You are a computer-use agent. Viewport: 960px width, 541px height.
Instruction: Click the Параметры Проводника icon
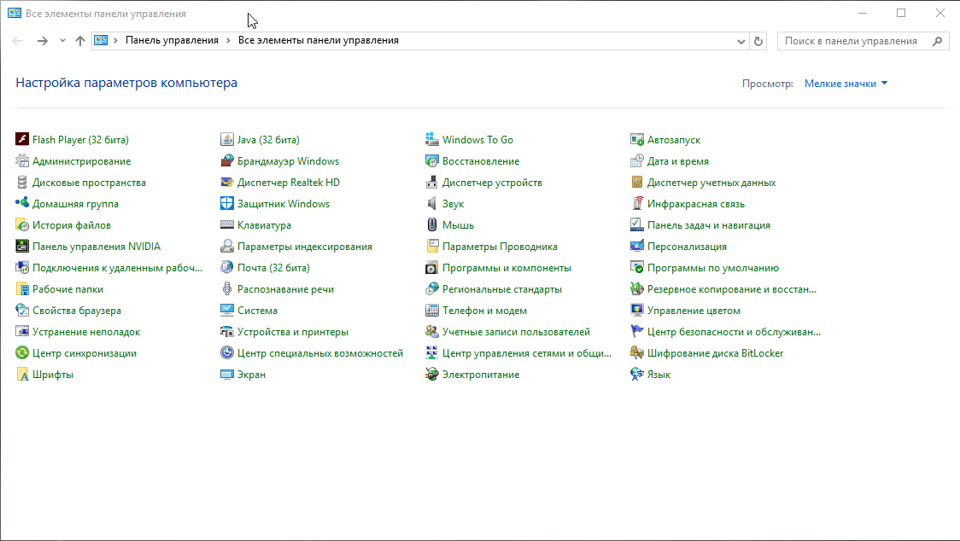click(432, 246)
